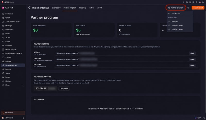Choose Free Plan Signup in dropdown
Viewport: 206px width, 120px height.
[x=180, y=25]
